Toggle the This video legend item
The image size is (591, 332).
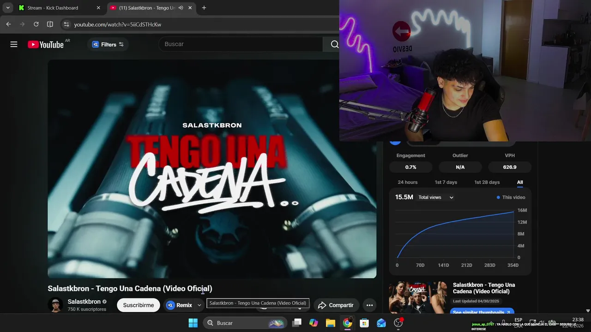(511, 197)
